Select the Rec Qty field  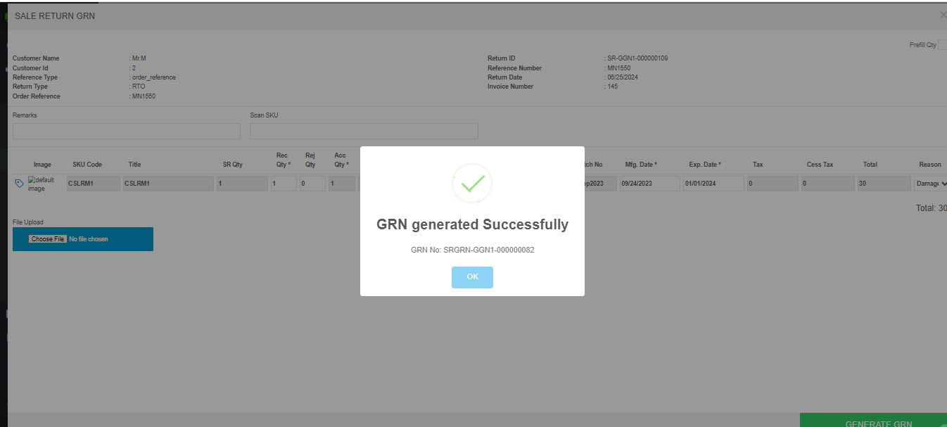[283, 184]
